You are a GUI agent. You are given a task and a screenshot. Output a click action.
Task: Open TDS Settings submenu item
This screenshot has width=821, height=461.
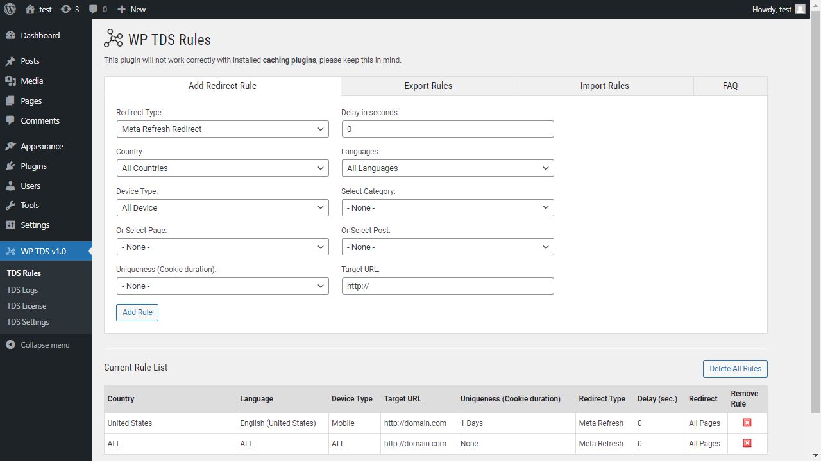[28, 322]
